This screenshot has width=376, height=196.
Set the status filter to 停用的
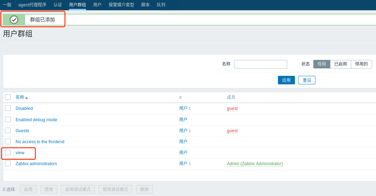361,64
